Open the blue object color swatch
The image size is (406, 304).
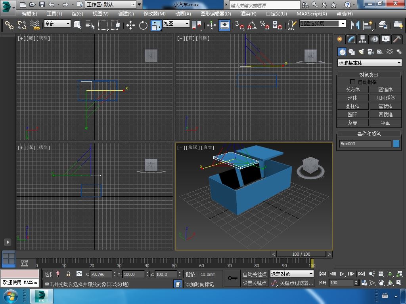(x=396, y=144)
